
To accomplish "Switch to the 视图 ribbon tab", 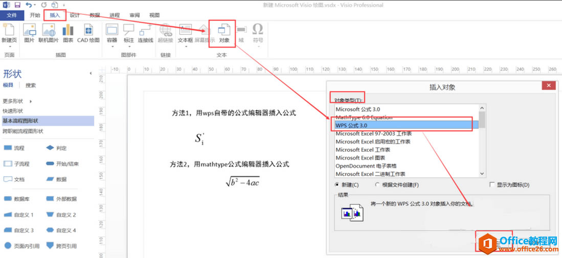I will point(154,15).
